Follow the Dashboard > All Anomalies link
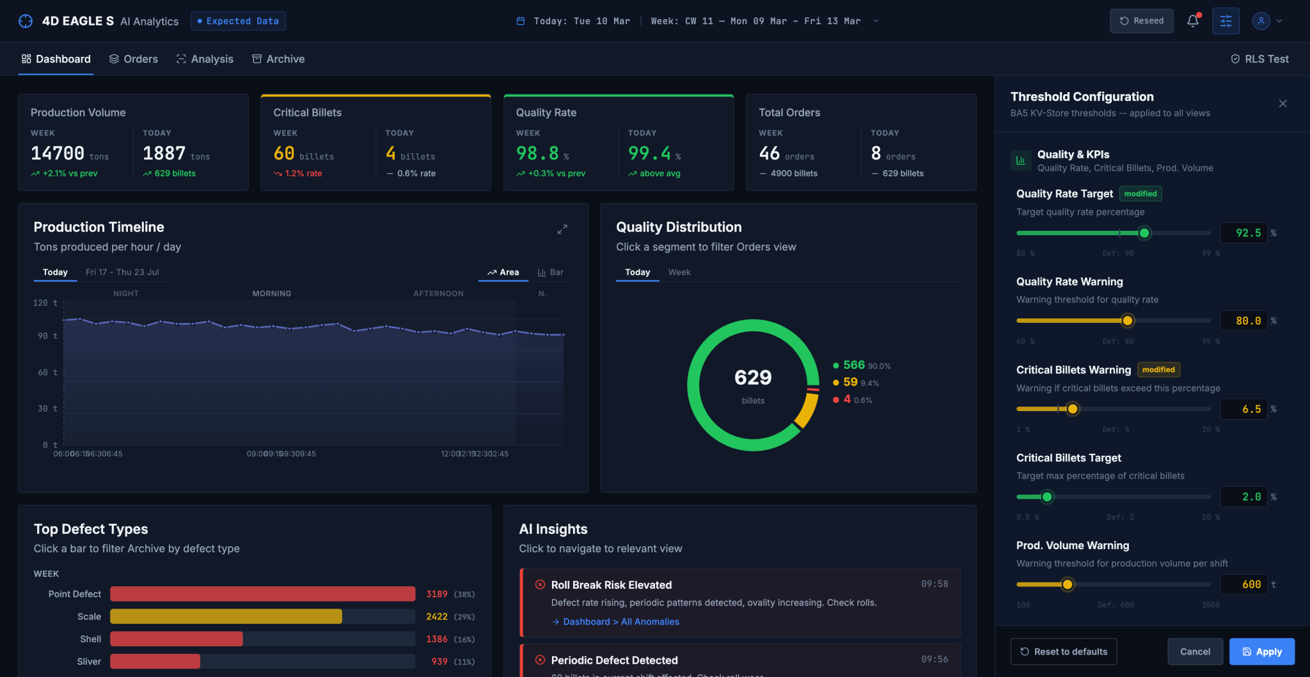Screen dimensions: 1310x677 615,621
